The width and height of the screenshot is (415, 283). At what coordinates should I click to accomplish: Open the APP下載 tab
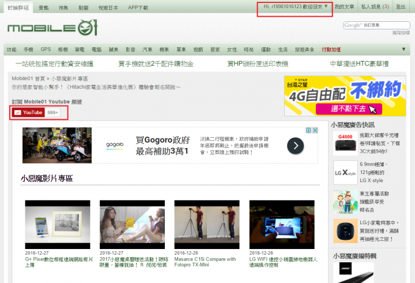(x=138, y=7)
